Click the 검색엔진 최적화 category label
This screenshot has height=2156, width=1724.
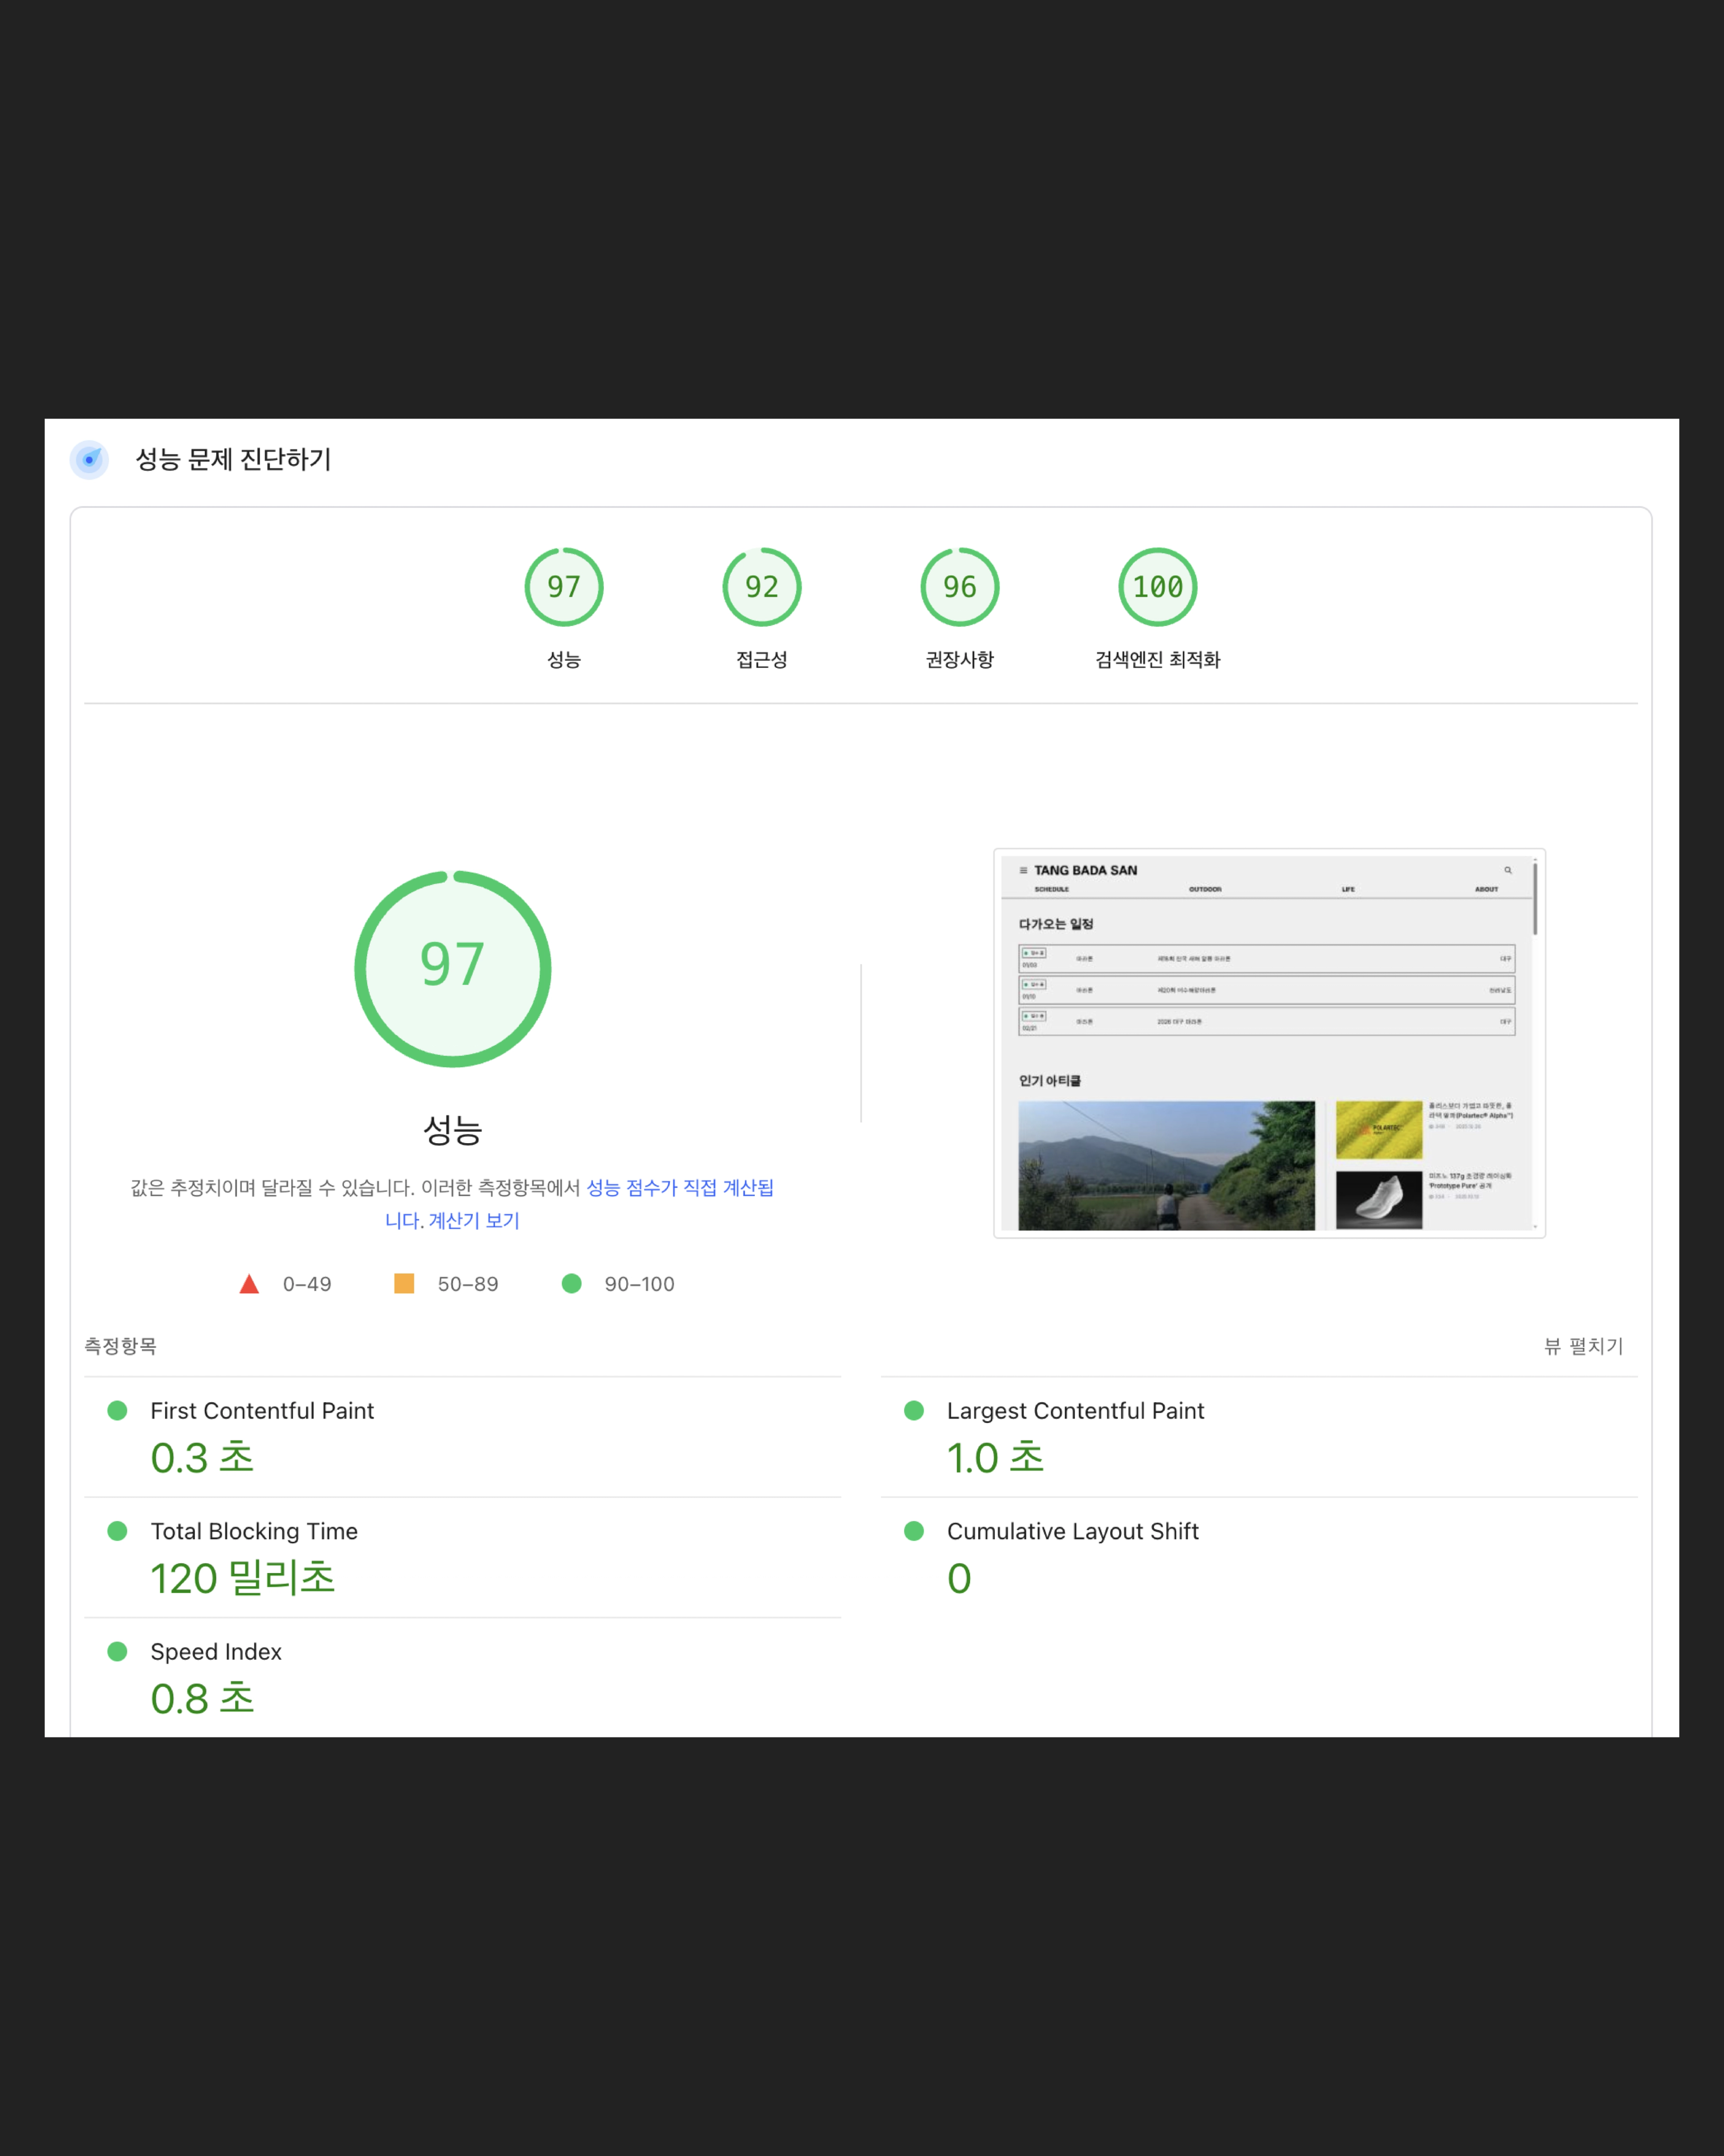(x=1157, y=659)
